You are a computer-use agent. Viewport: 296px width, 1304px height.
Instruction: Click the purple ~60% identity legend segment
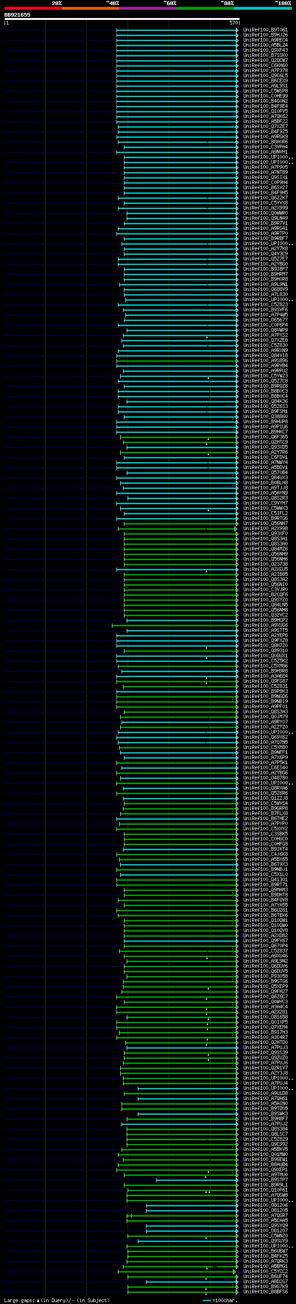pos(148,8)
